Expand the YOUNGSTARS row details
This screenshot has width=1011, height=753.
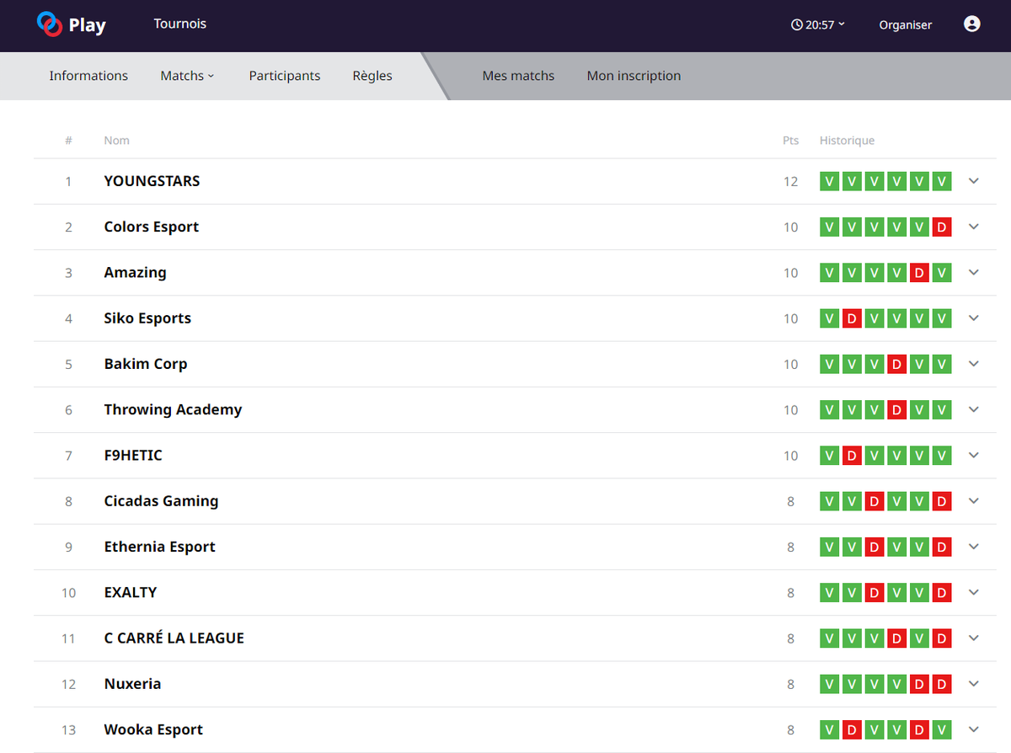974,181
